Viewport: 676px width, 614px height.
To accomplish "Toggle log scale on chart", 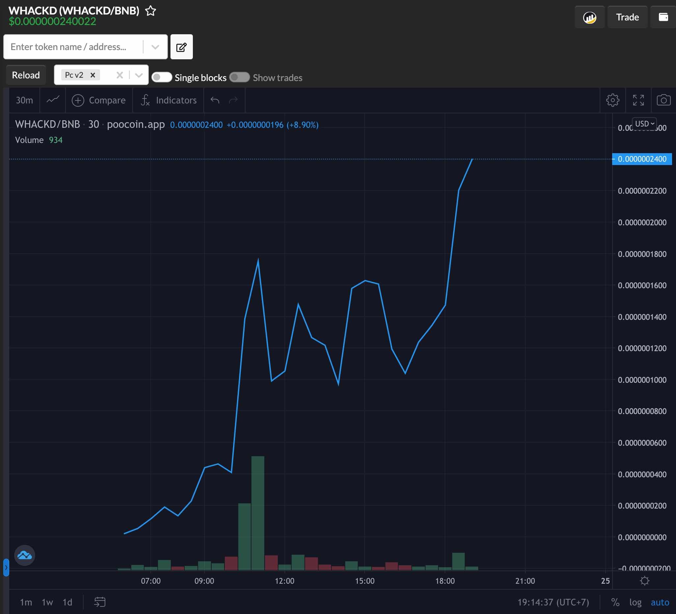I will [635, 602].
